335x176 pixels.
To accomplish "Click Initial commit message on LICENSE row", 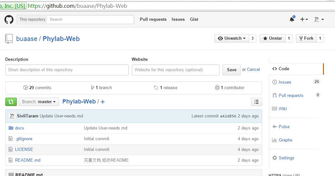I will 97,149.
